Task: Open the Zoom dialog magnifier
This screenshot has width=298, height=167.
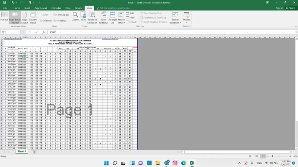Action: pos(75,16)
